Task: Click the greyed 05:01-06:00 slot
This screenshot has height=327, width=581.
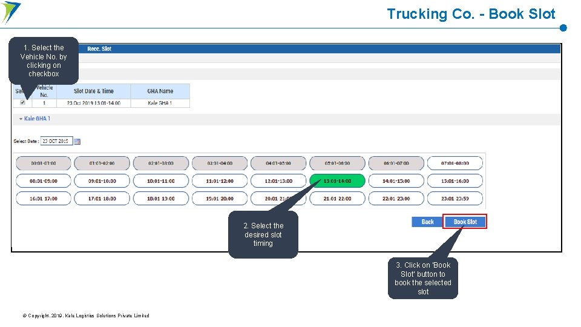Action: [x=337, y=163]
